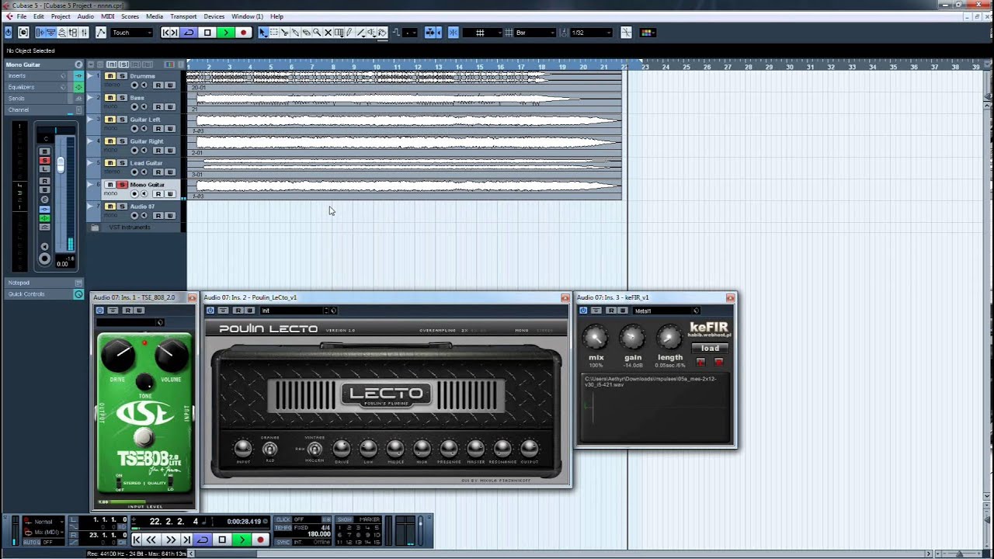The width and height of the screenshot is (994, 559).
Task: Adjust the inspector channel volume fader
Action: point(61,166)
